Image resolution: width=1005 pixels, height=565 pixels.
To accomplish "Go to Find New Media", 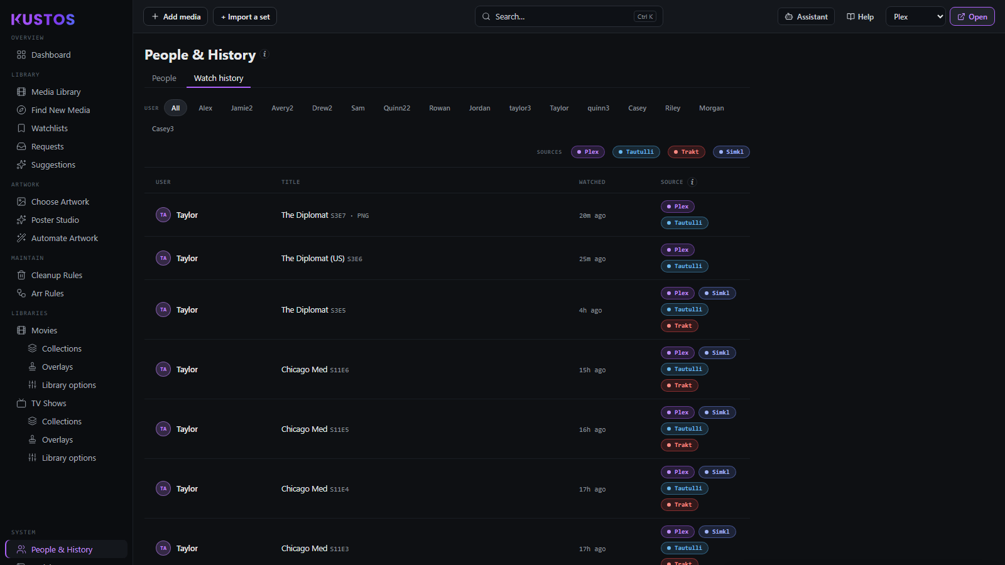I will [60, 110].
